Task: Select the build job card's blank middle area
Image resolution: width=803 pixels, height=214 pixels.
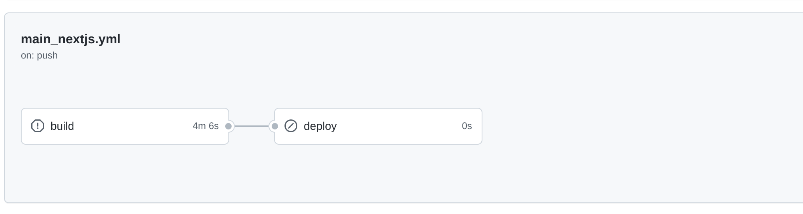Action: point(132,126)
